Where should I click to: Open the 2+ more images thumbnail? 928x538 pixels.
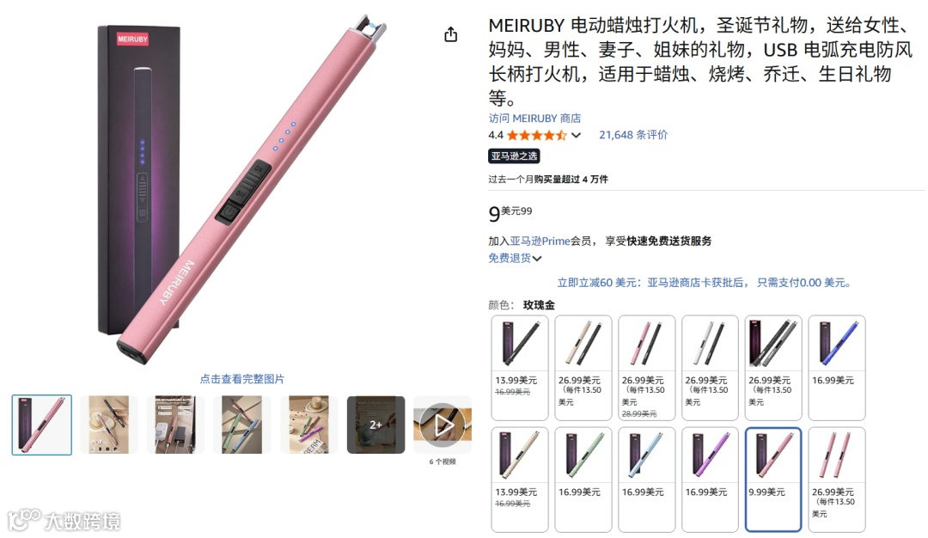point(375,425)
